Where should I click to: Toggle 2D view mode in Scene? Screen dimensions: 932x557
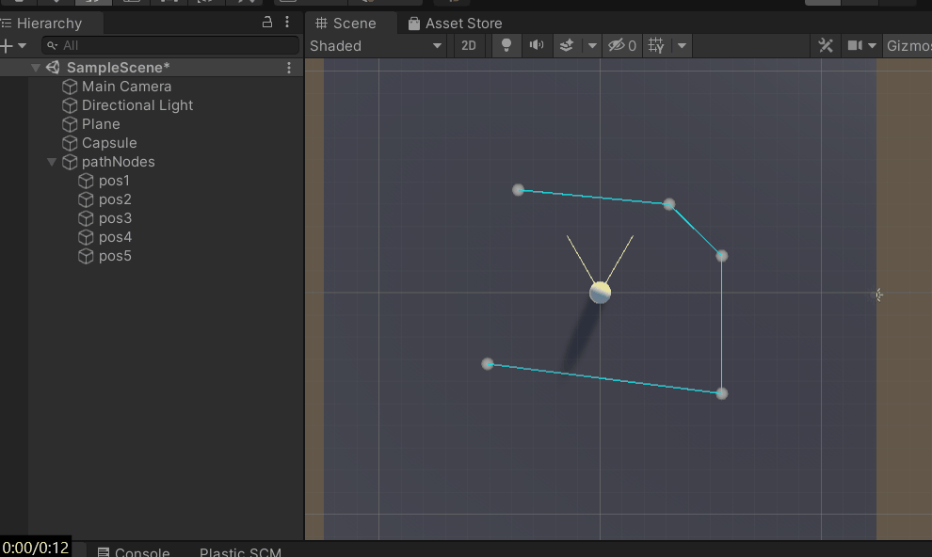tap(469, 46)
